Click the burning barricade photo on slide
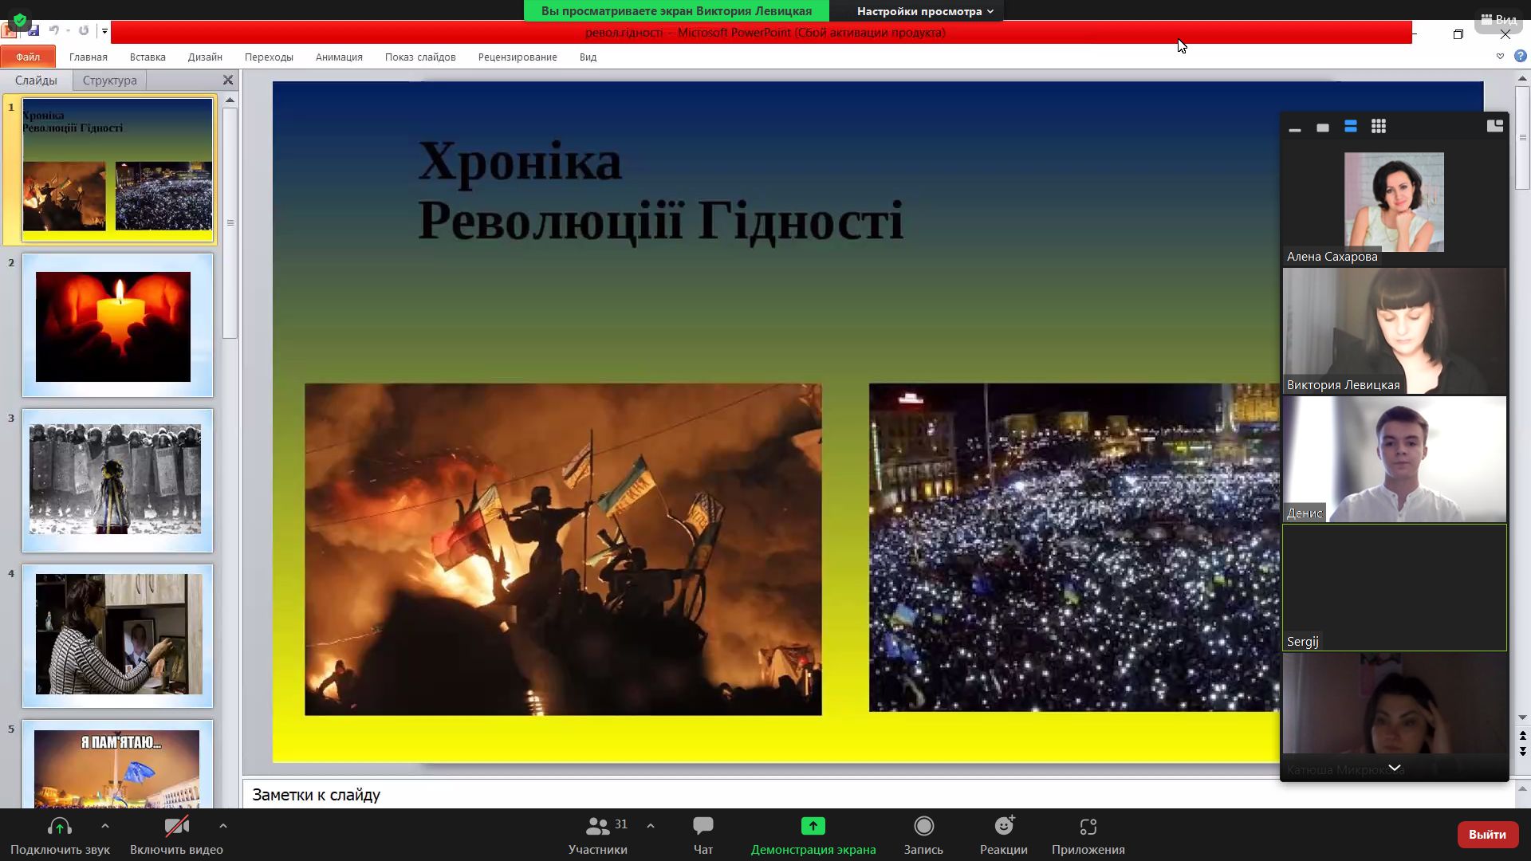The image size is (1531, 861). 563,549
